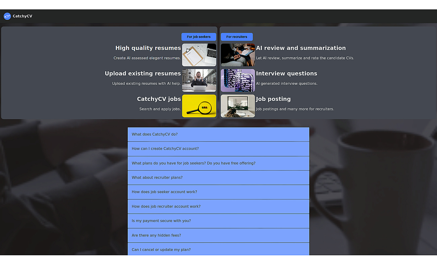Open the clipboard and laptop resume thumbnail
Viewport: 437px width, 265px height.
tap(199, 55)
